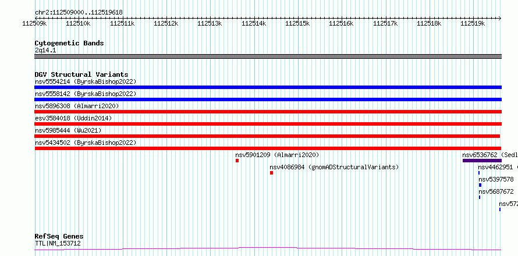The image size is (518, 256).
Task: Select the purple bar for nsv6536762
Action: (482, 161)
